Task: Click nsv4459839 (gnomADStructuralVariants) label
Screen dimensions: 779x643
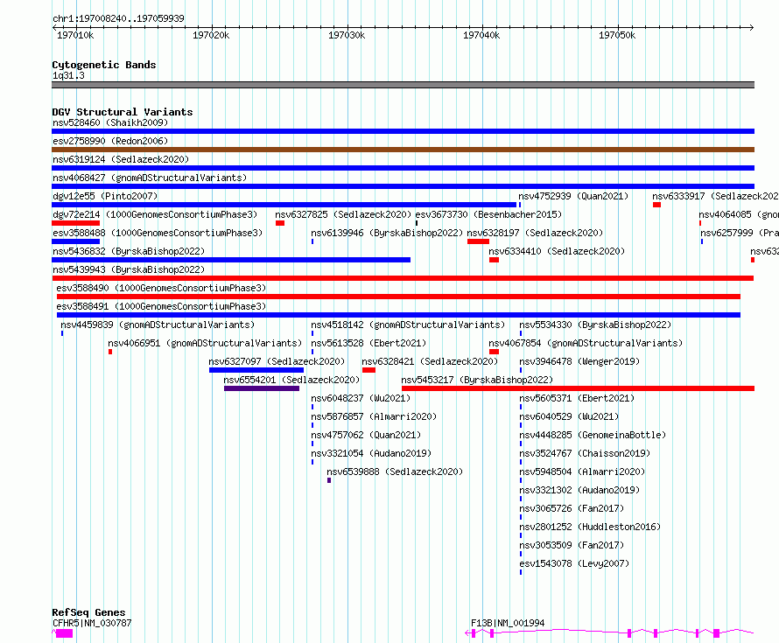Action: pyautogui.click(x=158, y=325)
